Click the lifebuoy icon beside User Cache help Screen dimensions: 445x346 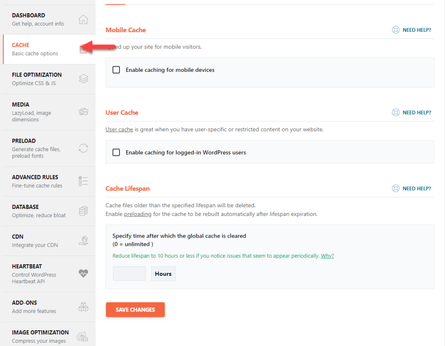tap(395, 113)
